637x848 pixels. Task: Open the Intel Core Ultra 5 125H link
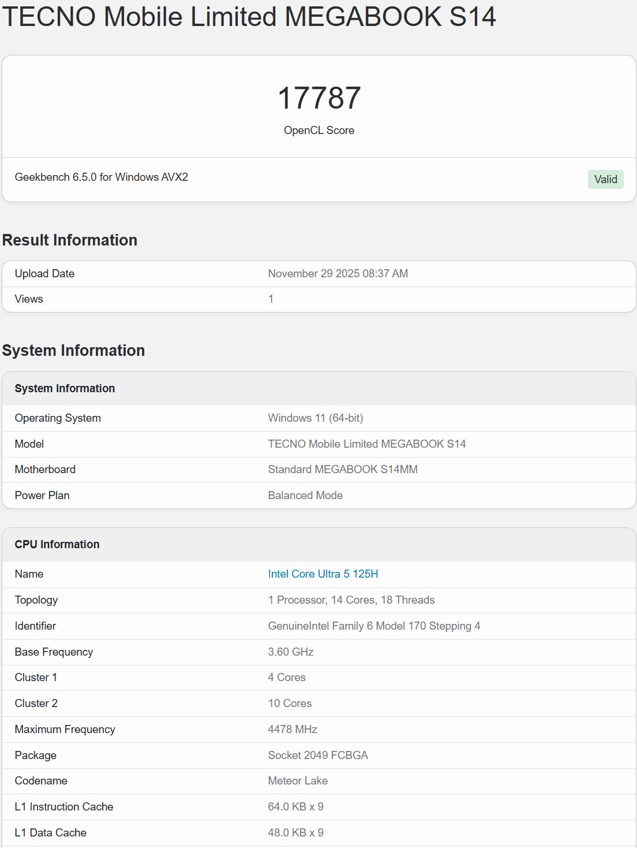[323, 574]
